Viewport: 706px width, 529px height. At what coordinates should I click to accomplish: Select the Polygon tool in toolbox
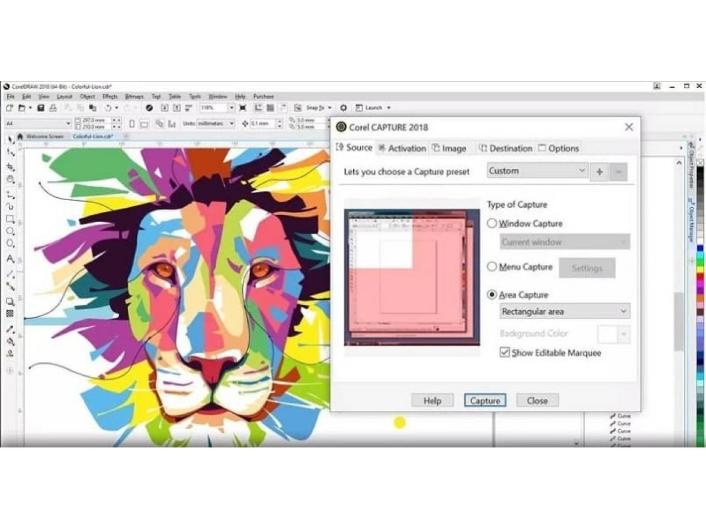point(10,244)
